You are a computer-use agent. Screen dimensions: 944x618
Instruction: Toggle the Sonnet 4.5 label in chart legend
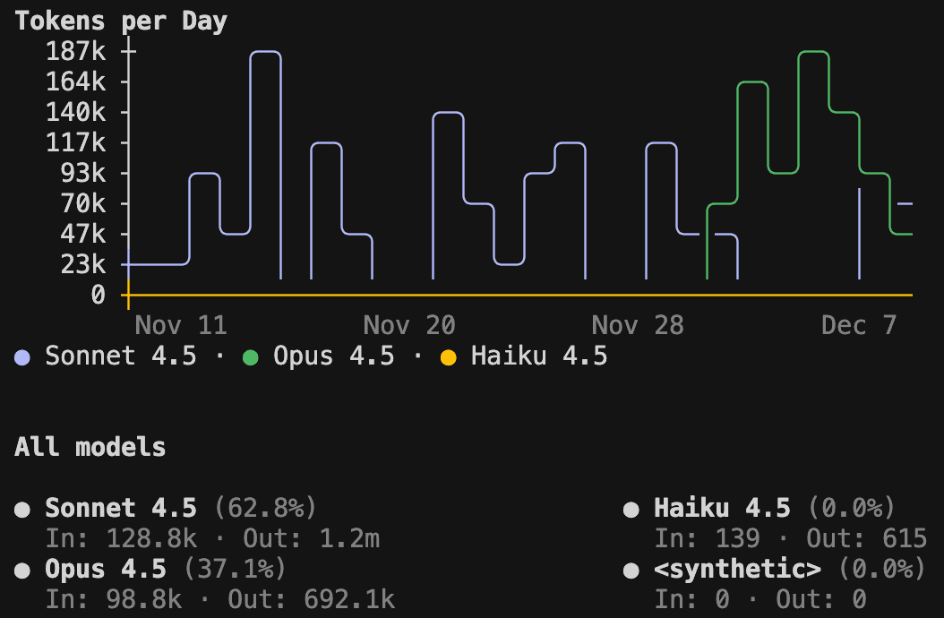coord(120,356)
